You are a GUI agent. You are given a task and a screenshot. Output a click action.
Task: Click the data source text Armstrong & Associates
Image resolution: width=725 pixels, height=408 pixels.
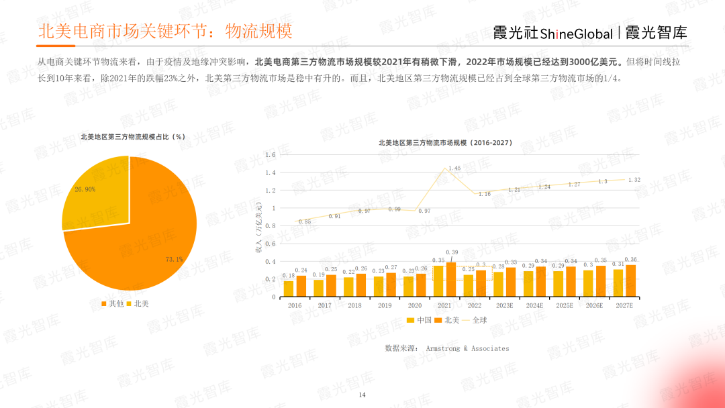click(467, 349)
